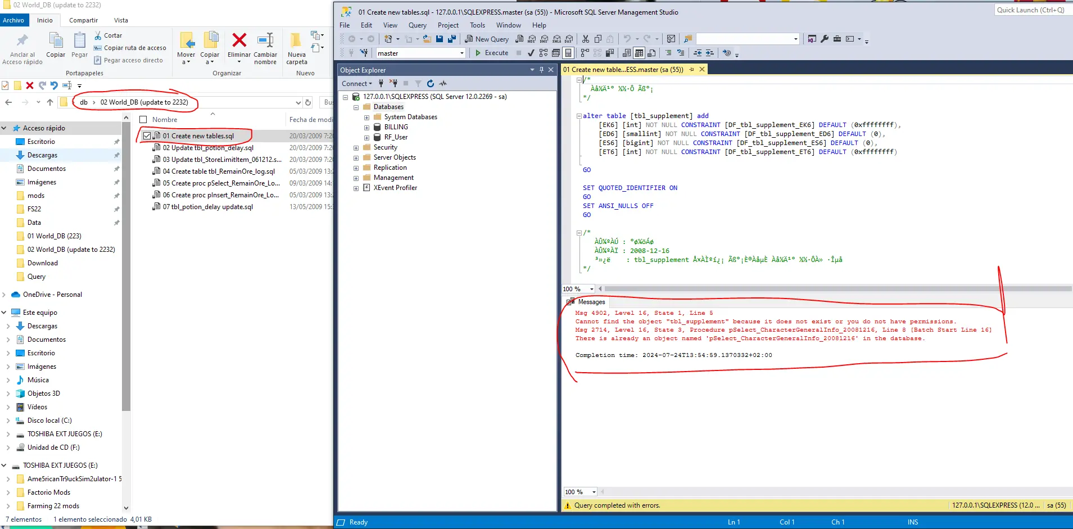The width and height of the screenshot is (1073, 529).
Task: Click the Find in Files folder search icon
Action: coord(687,39)
